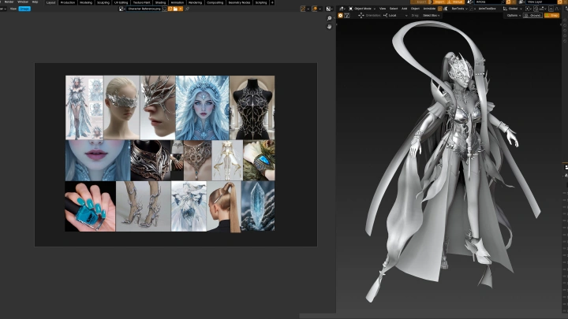Open the 3D viewport Object menu
The width and height of the screenshot is (568, 319).
(x=415, y=9)
